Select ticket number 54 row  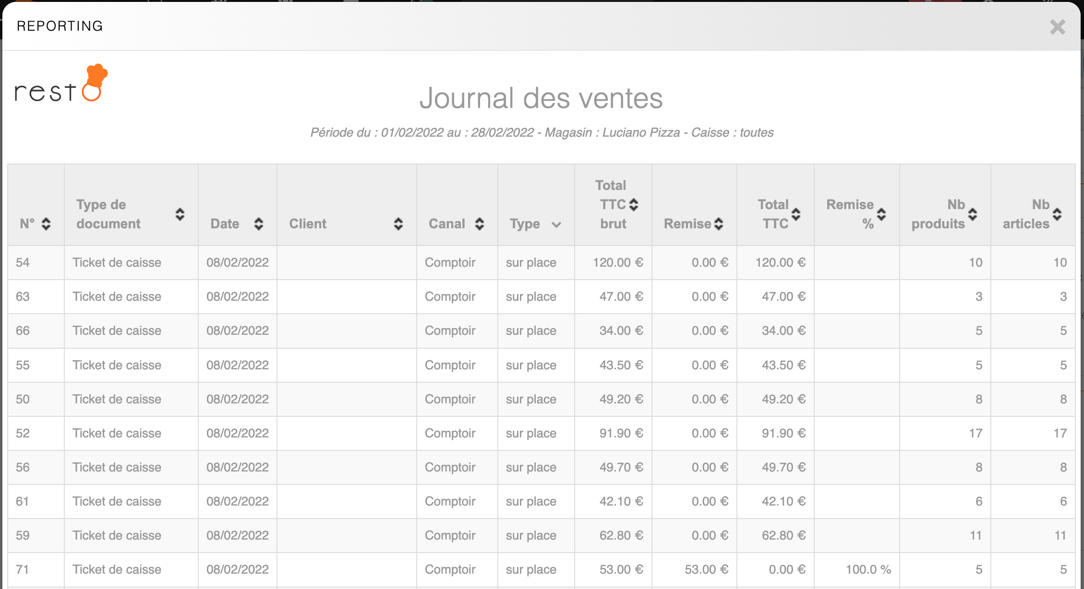[x=23, y=262]
